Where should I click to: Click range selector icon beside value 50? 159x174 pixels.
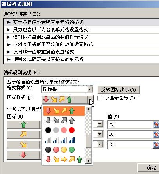coord(156,135)
